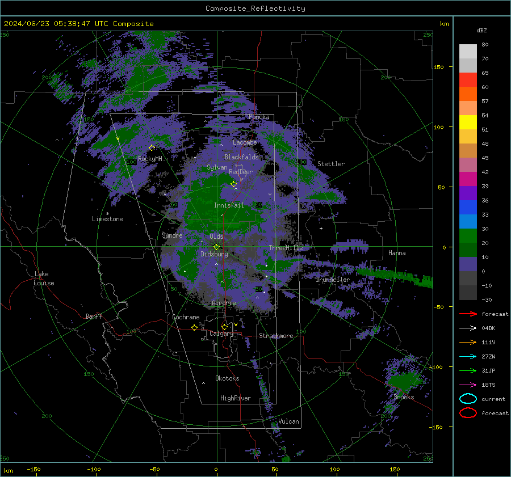Viewport: 511px width, 477px height.
Task: Click the yellow marker near RedDeer
Action: point(233,184)
